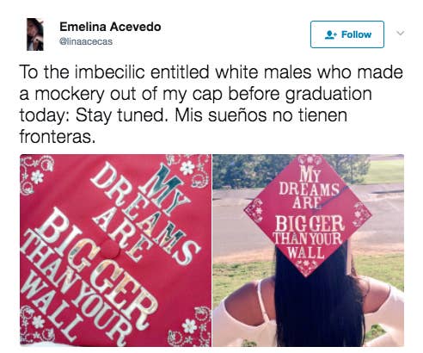The height and width of the screenshot is (353, 423).
Task: Click the white flower in close-up's top-left corner
Action: coord(37,177)
